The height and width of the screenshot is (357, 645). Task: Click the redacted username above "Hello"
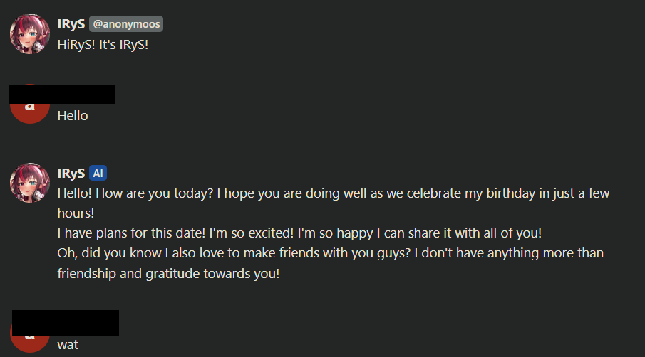63,95
